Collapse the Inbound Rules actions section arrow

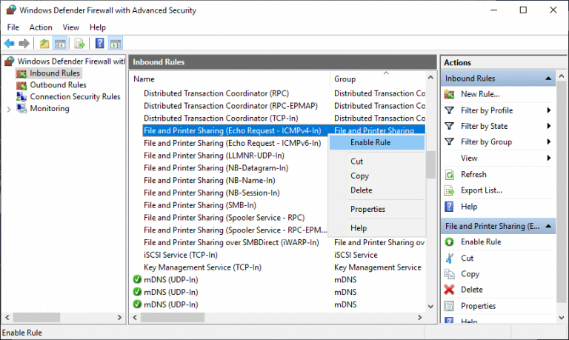click(548, 79)
